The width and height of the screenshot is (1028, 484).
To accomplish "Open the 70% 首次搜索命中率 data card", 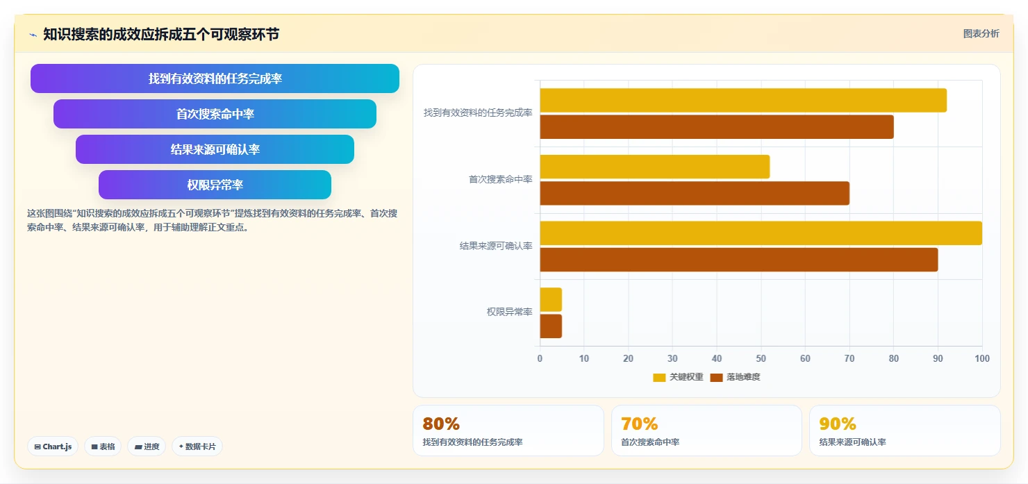I will pos(706,431).
